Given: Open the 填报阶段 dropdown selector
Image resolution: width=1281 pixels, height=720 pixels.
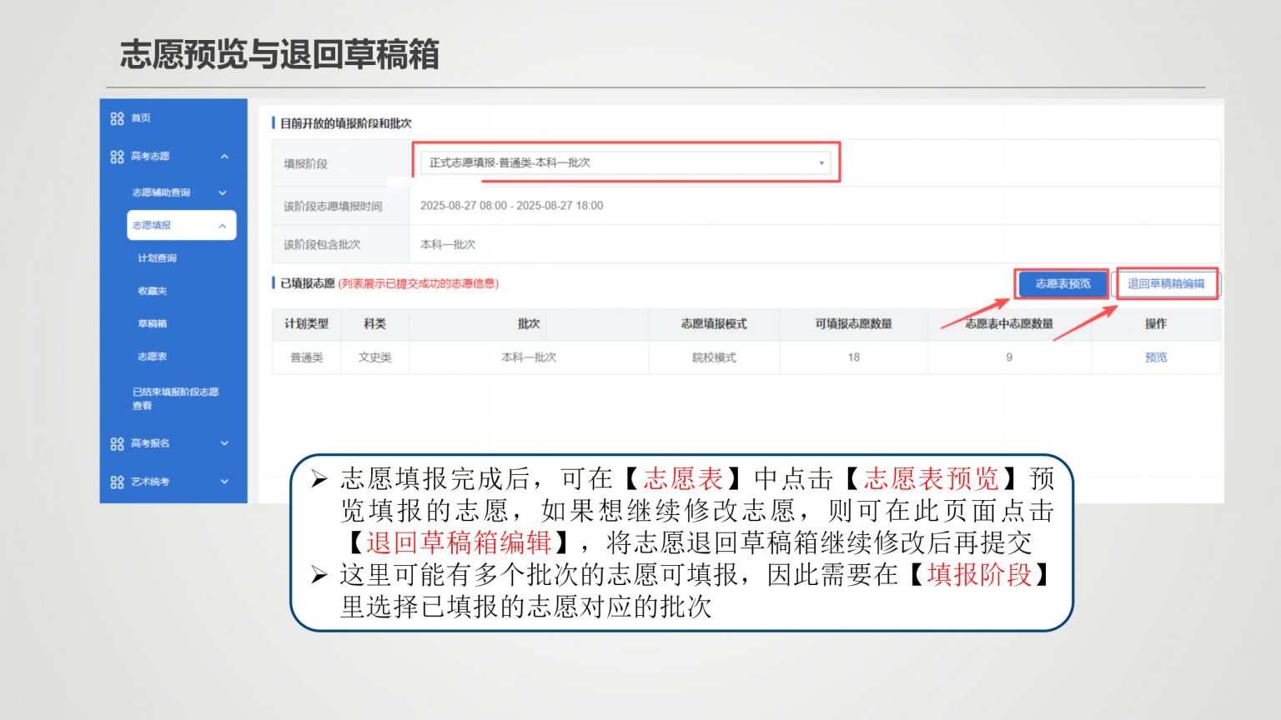Looking at the screenshot, I should tap(625, 162).
